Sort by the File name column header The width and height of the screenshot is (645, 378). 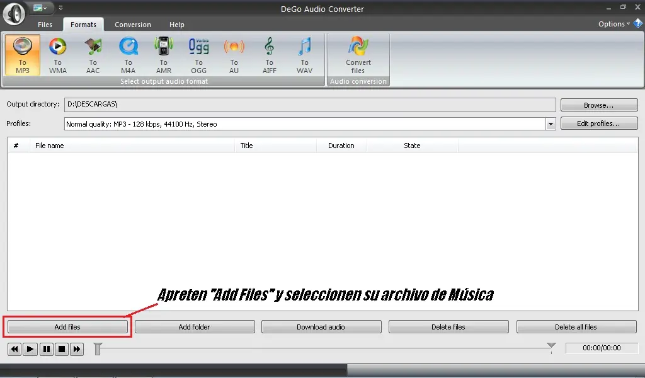(x=132, y=146)
